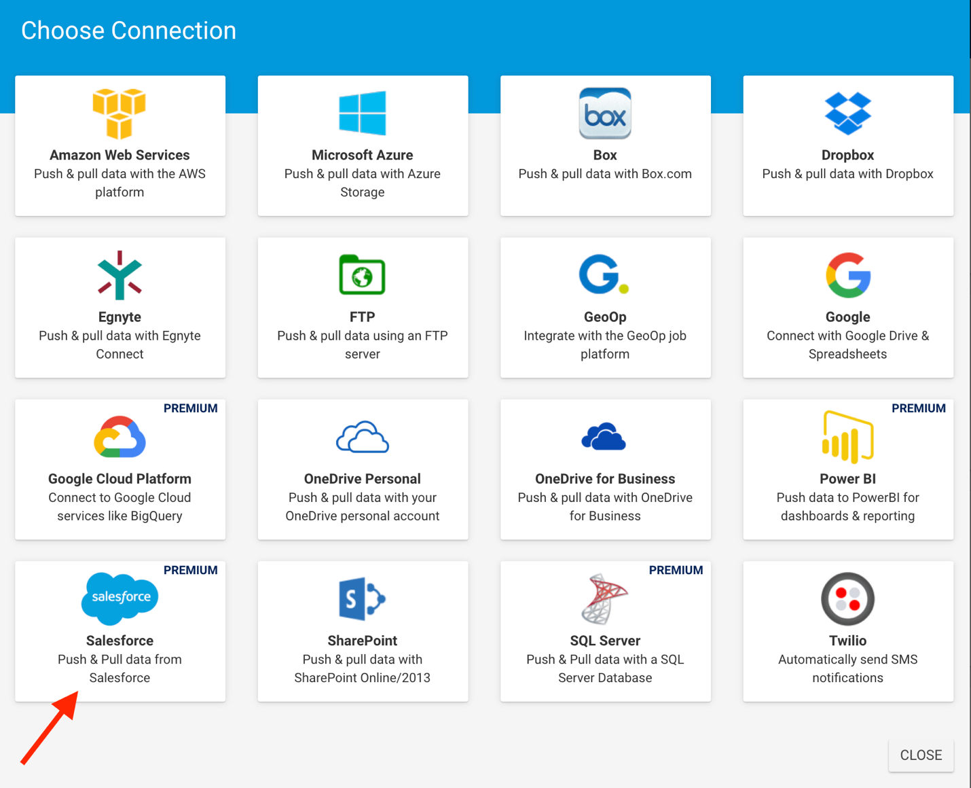Click the PREMIUM badge on Power BI
Screen dimensions: 971x788
[919, 408]
